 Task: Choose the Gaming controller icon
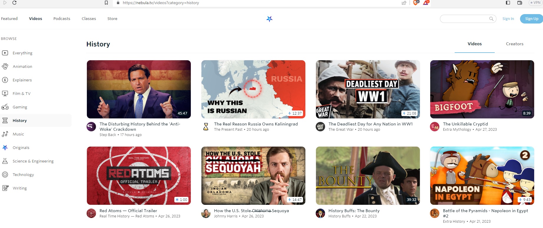coord(5,107)
